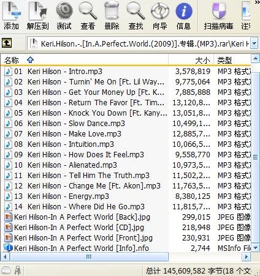Select 04 Return The Favor file
The height and width of the screenshot is (276, 260).
coord(84,103)
